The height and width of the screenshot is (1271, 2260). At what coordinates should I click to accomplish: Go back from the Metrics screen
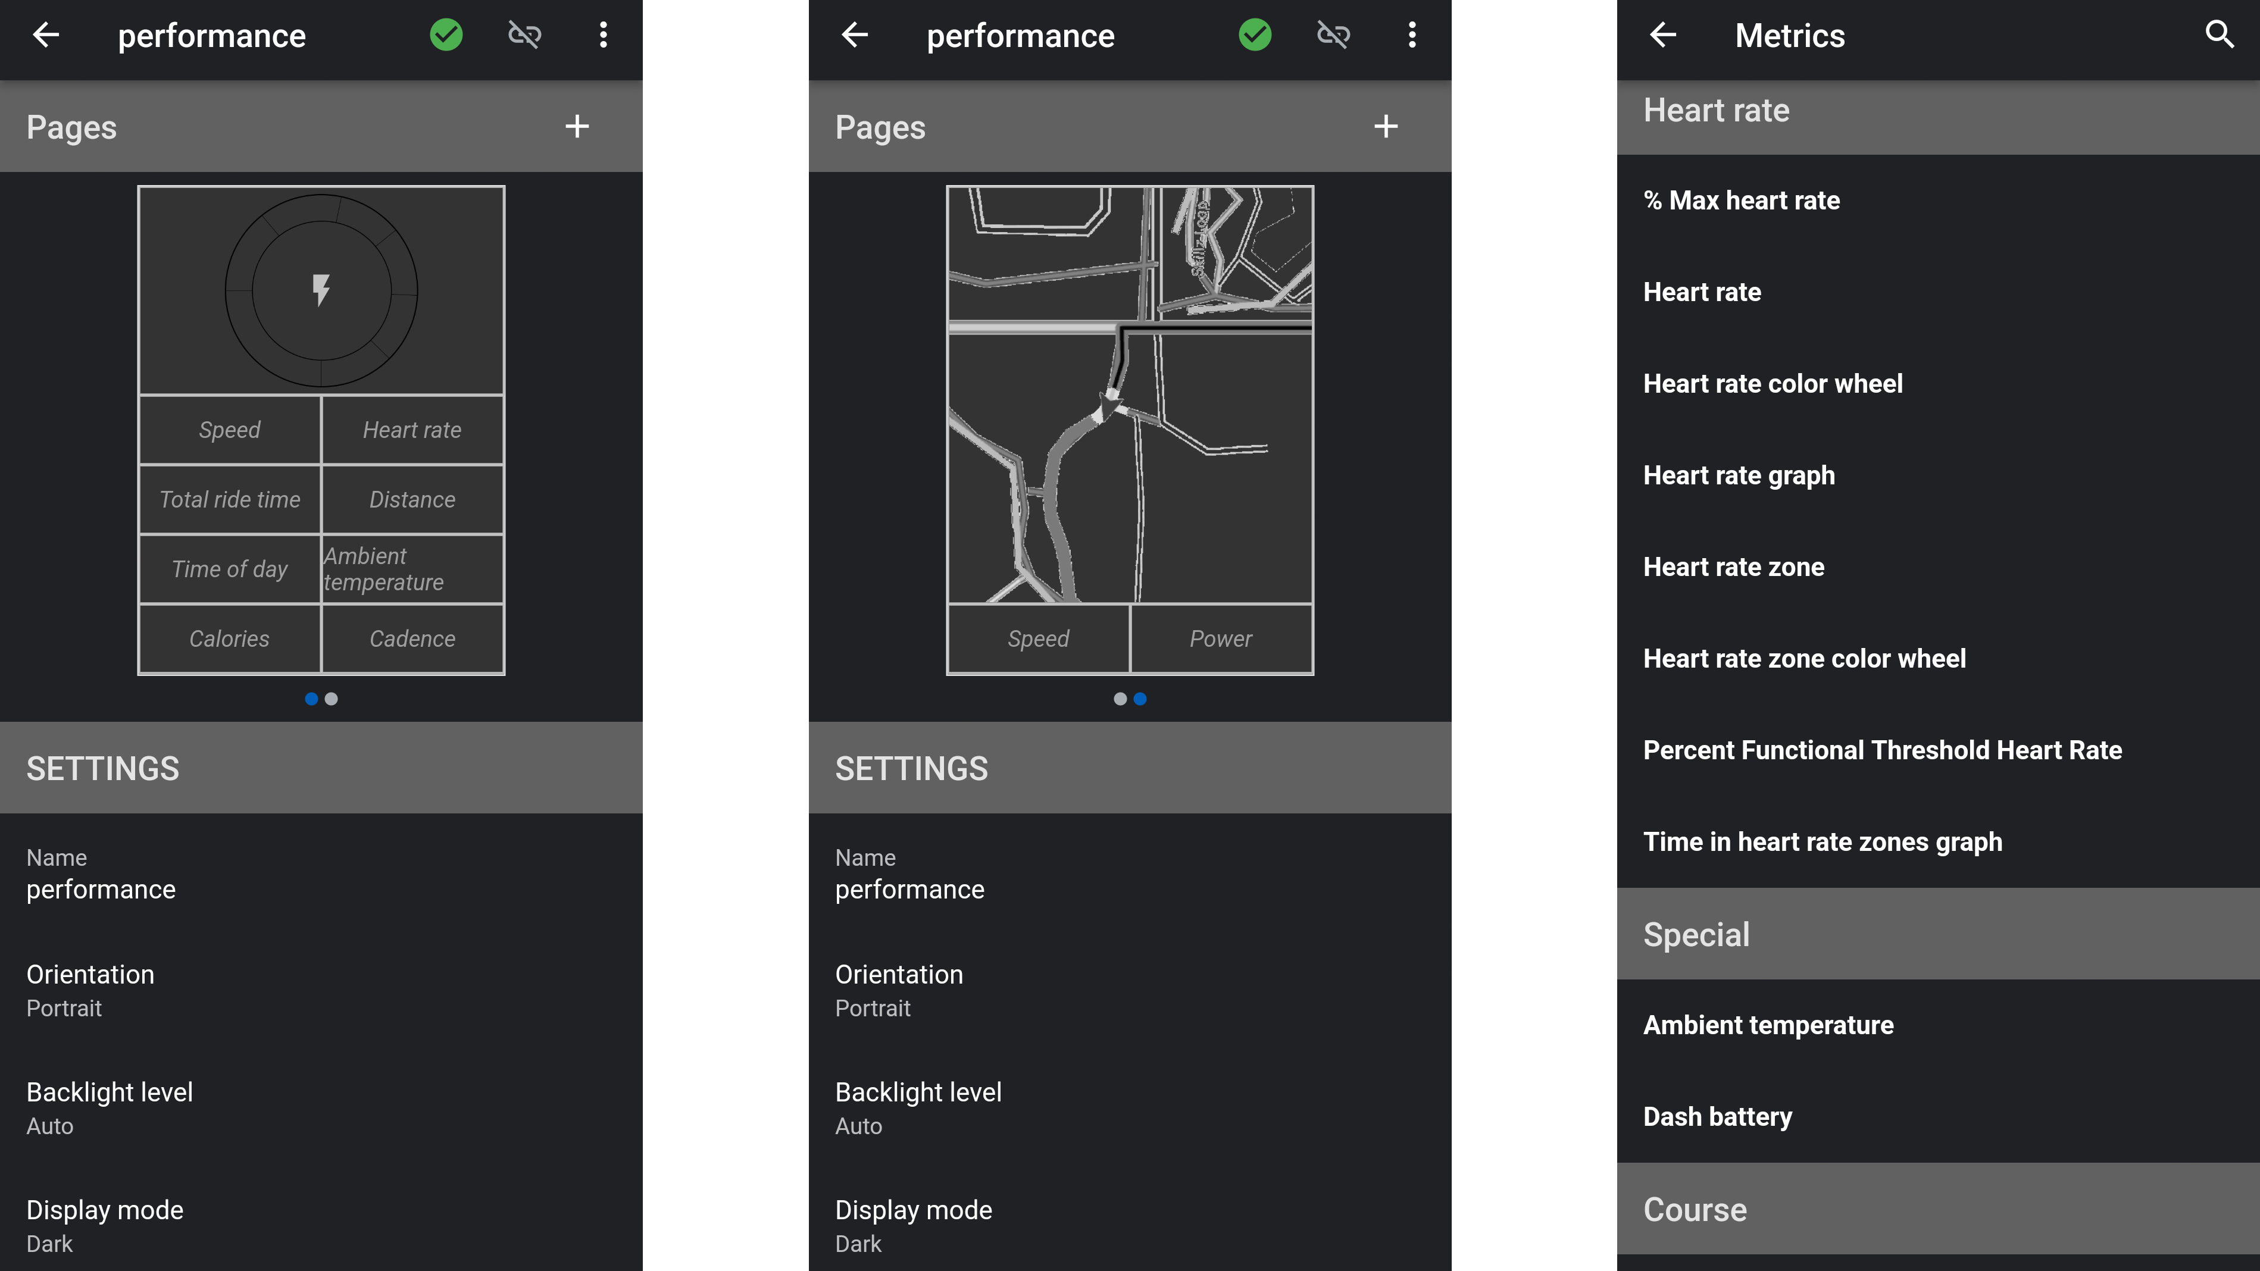pos(1662,35)
